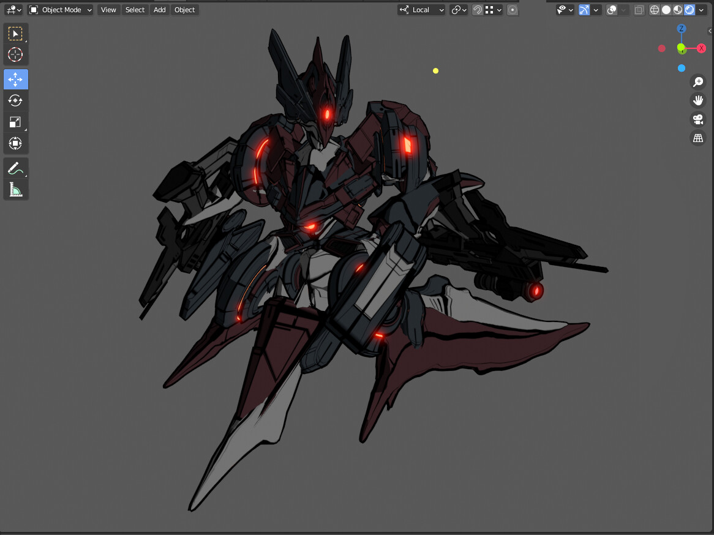Switch to solid shading
714x535 pixels.
[666, 10]
